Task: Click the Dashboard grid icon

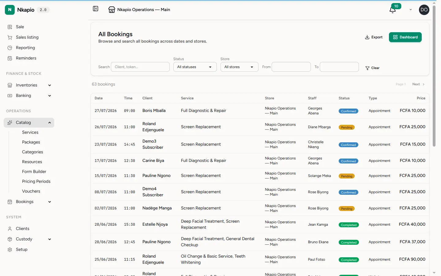Action: [x=395, y=37]
